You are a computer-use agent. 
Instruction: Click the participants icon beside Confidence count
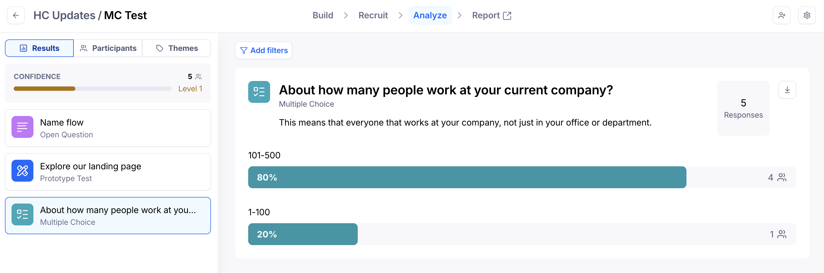pyautogui.click(x=198, y=77)
